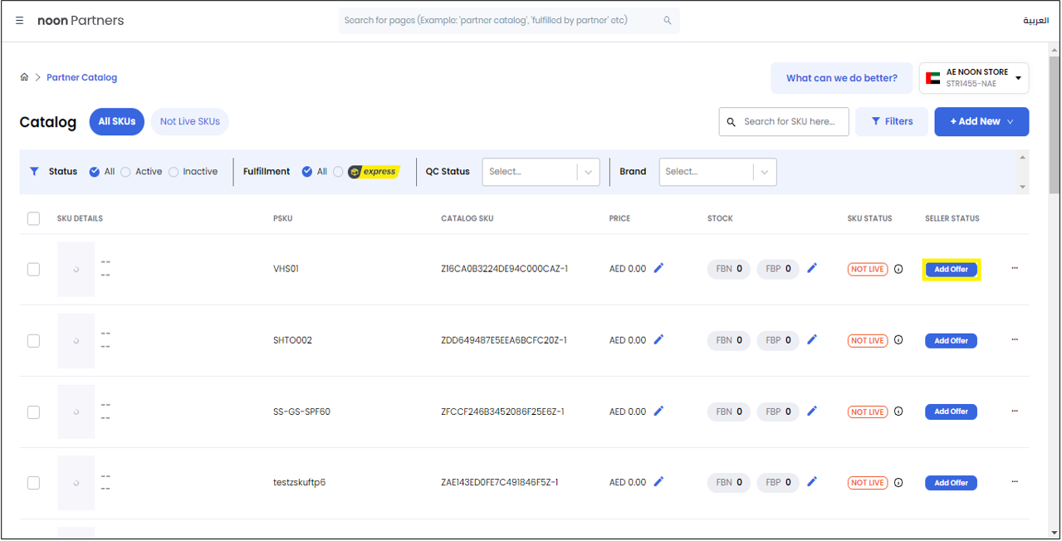Viewport: 1062px width, 541px height.
Task: Open three-dot more options for VHS01 row
Action: point(1015,268)
